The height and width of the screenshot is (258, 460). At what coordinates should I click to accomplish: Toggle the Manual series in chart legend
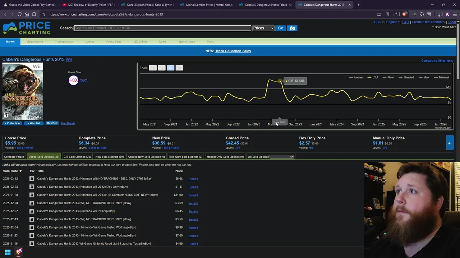coord(441,77)
